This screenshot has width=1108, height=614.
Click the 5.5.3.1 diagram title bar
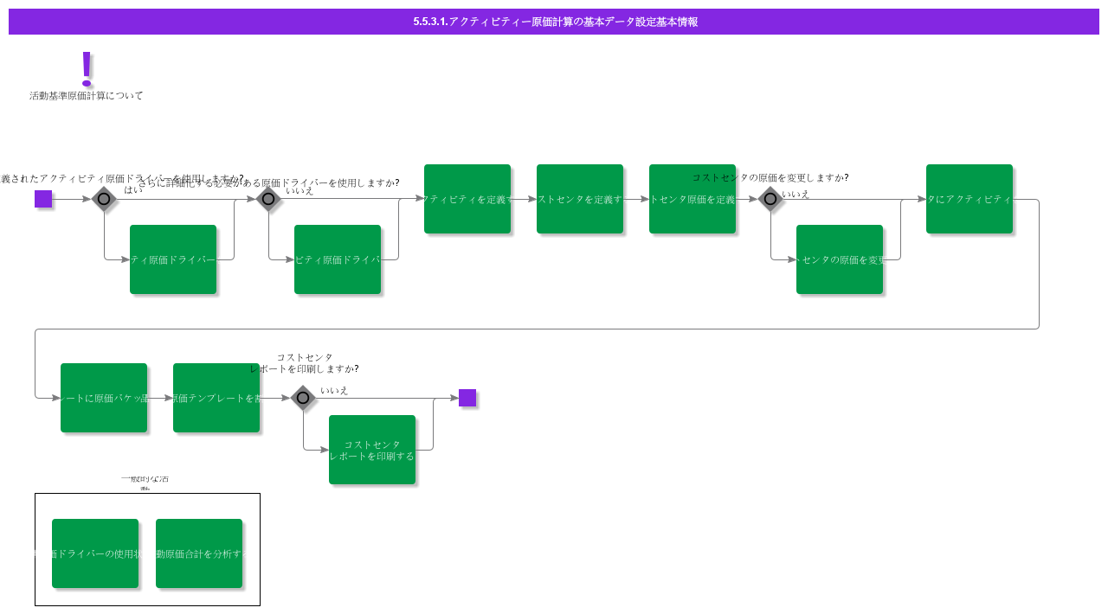tap(554, 22)
